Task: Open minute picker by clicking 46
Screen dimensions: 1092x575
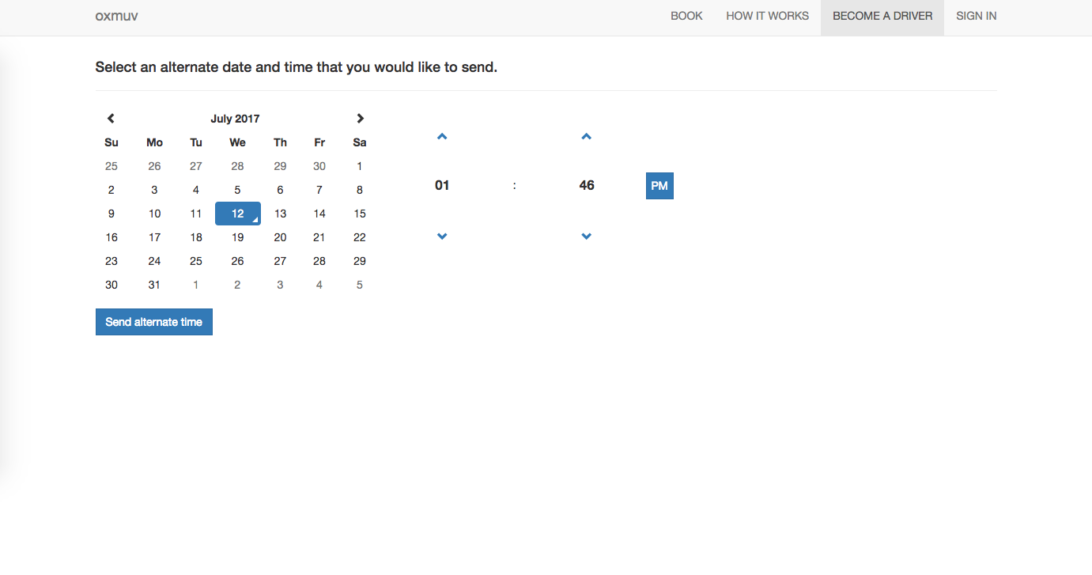Action: click(586, 185)
